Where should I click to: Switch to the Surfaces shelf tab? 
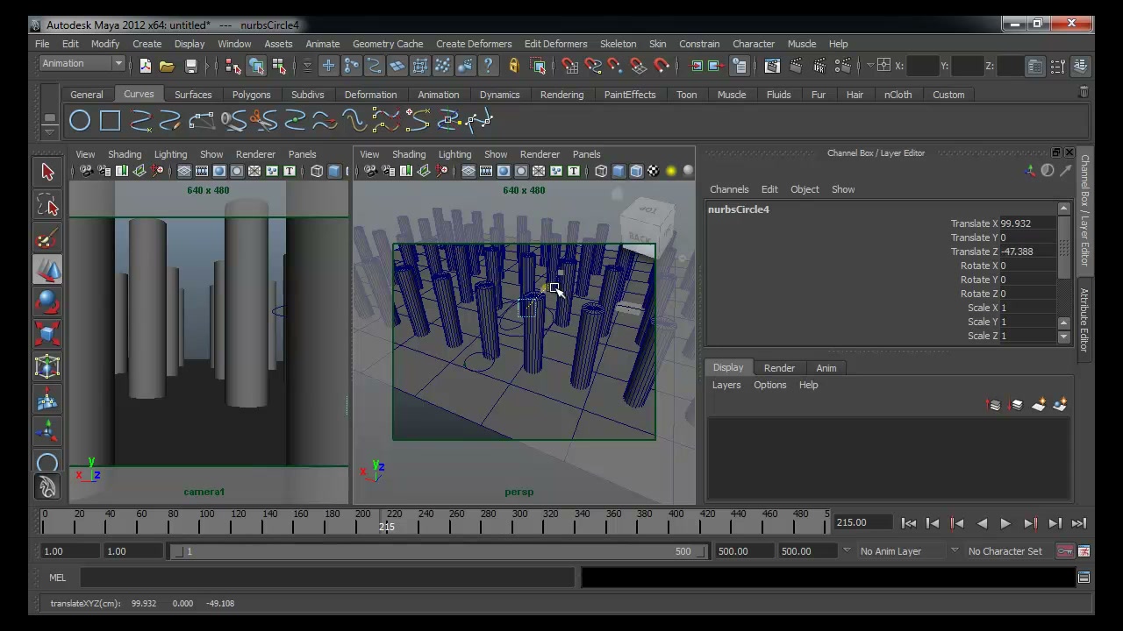[193, 95]
